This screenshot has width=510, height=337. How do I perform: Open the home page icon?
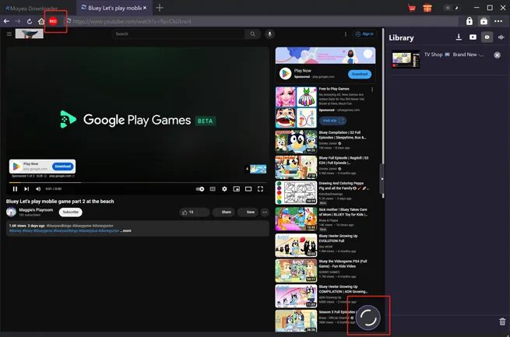[x=41, y=21]
